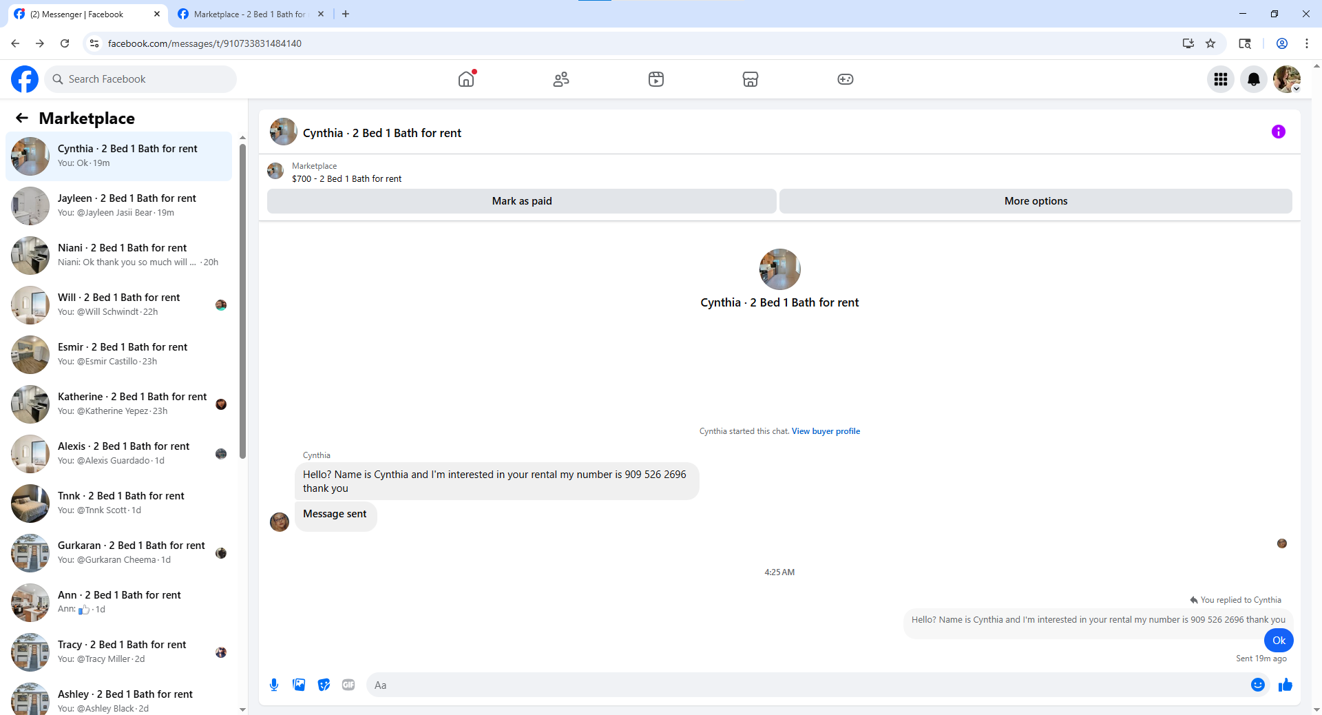Open the Will conversation
This screenshot has height=715, width=1322.
click(x=119, y=305)
